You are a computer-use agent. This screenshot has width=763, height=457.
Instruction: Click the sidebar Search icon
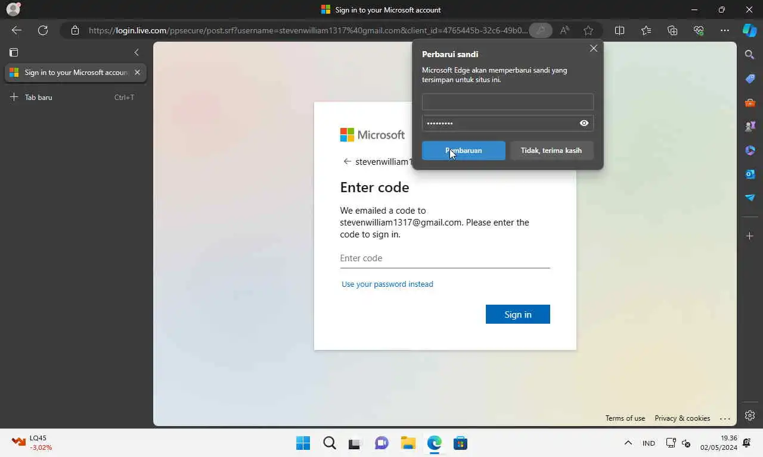pos(750,55)
